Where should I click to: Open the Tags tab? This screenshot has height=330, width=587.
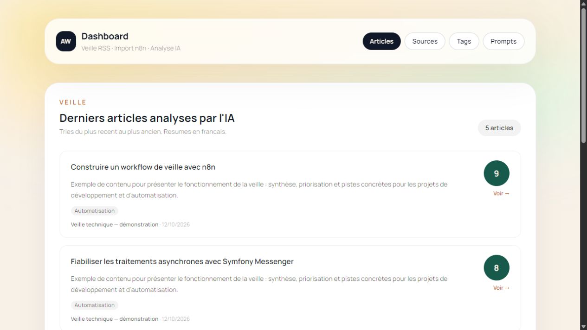tap(464, 41)
